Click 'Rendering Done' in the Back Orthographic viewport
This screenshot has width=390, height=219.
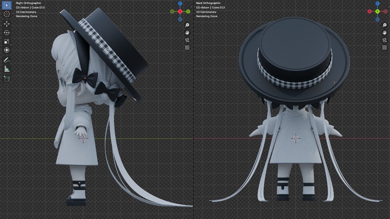(207, 16)
